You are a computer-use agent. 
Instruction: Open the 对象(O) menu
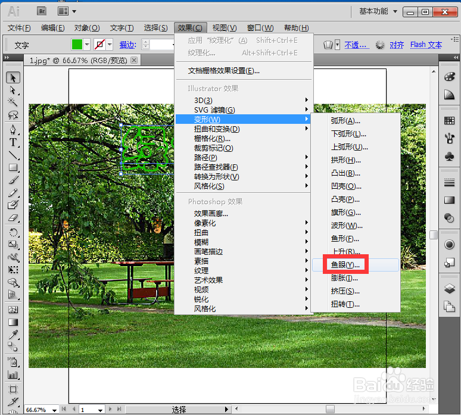pyautogui.click(x=87, y=28)
